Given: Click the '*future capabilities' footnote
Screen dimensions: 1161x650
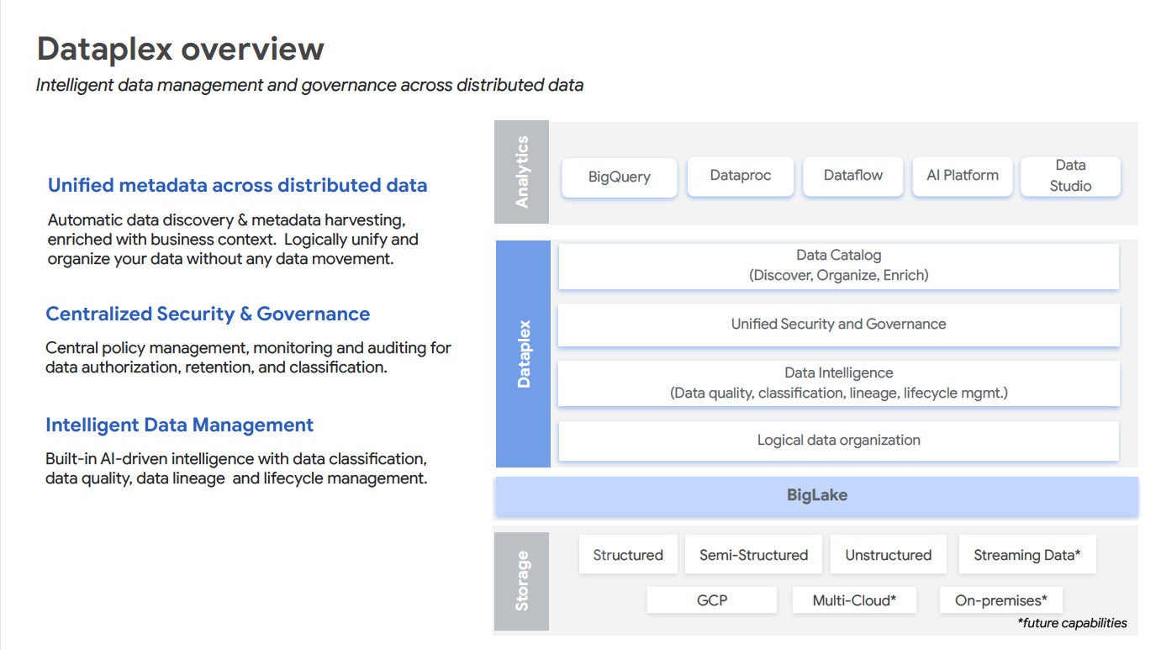Looking at the screenshot, I should click(1072, 623).
